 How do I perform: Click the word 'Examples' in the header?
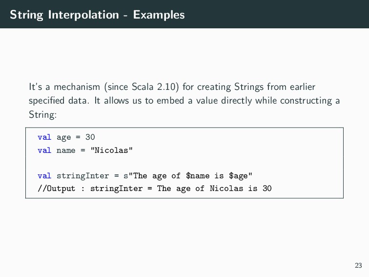click(x=159, y=15)
